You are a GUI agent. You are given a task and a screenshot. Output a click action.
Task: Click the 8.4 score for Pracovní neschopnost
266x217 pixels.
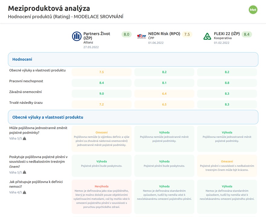102,83
